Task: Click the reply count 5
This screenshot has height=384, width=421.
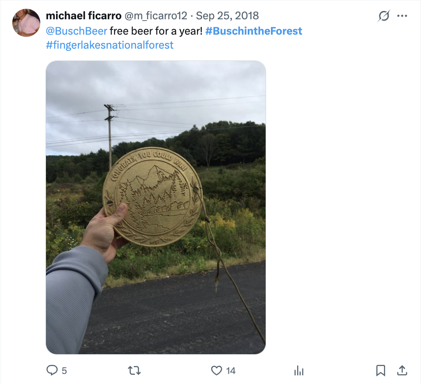Action: coord(64,371)
